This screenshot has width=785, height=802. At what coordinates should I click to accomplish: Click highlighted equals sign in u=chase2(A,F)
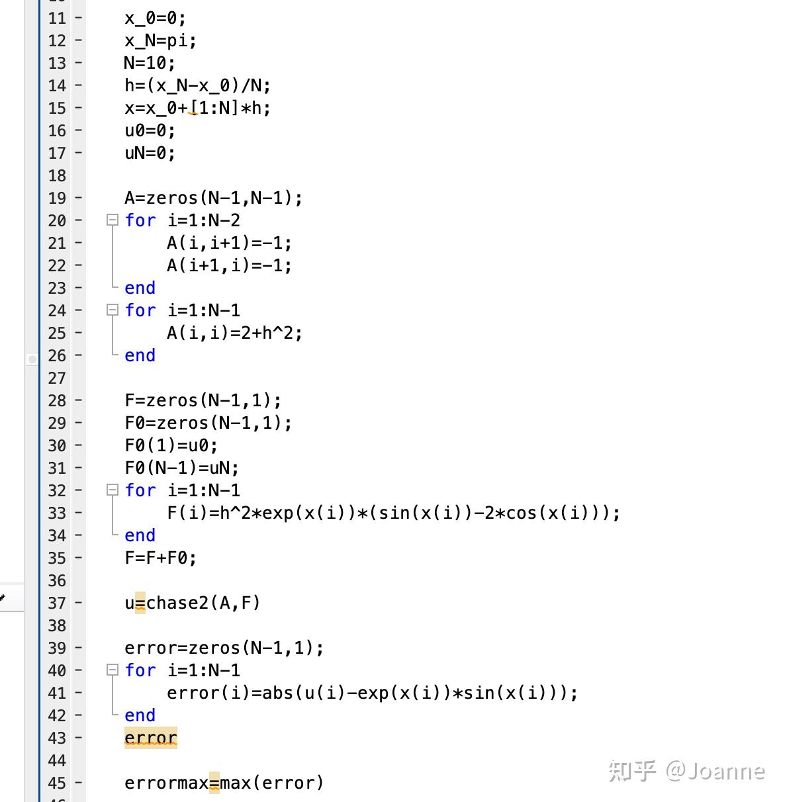(x=140, y=603)
